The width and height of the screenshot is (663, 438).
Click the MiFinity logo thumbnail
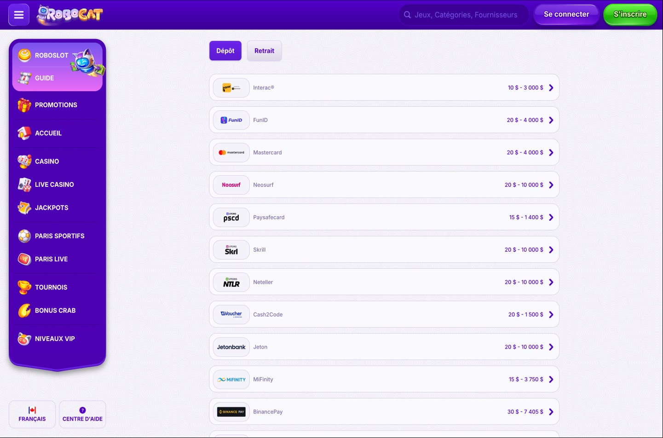point(231,380)
